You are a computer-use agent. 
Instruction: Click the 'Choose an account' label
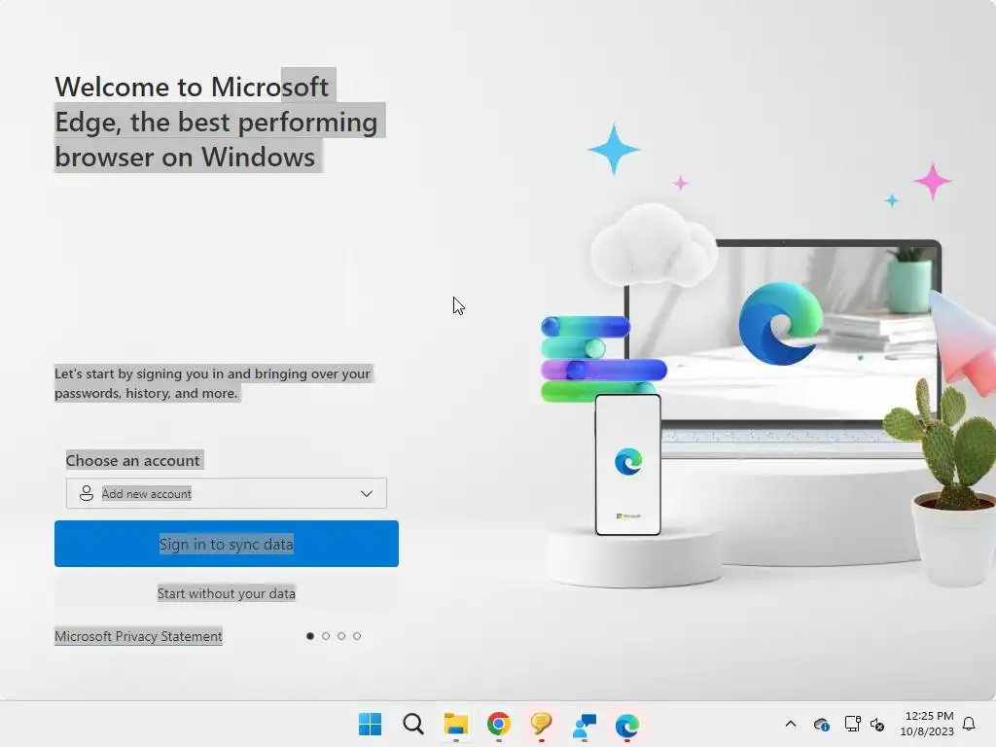[x=132, y=460]
